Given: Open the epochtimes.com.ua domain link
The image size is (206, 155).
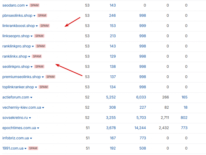Looking at the screenshot, I should 19,128.
